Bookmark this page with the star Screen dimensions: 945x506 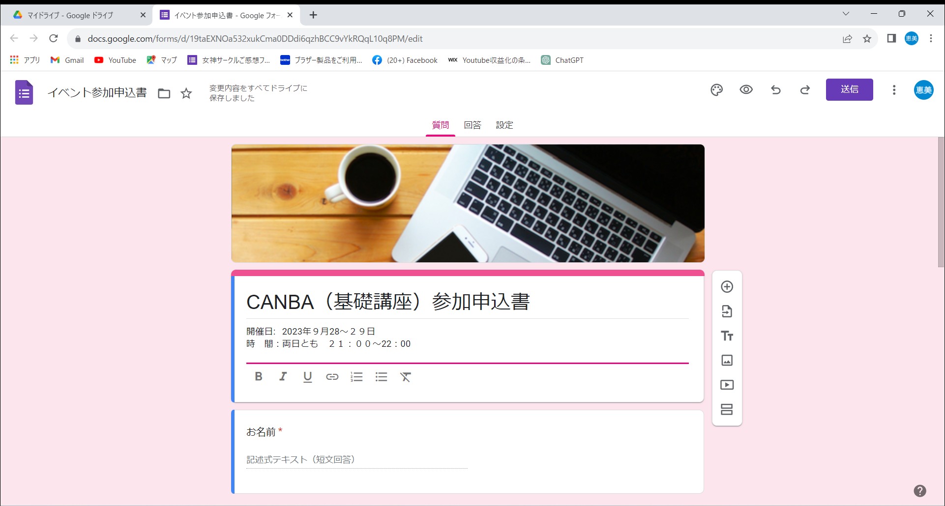[867, 39]
